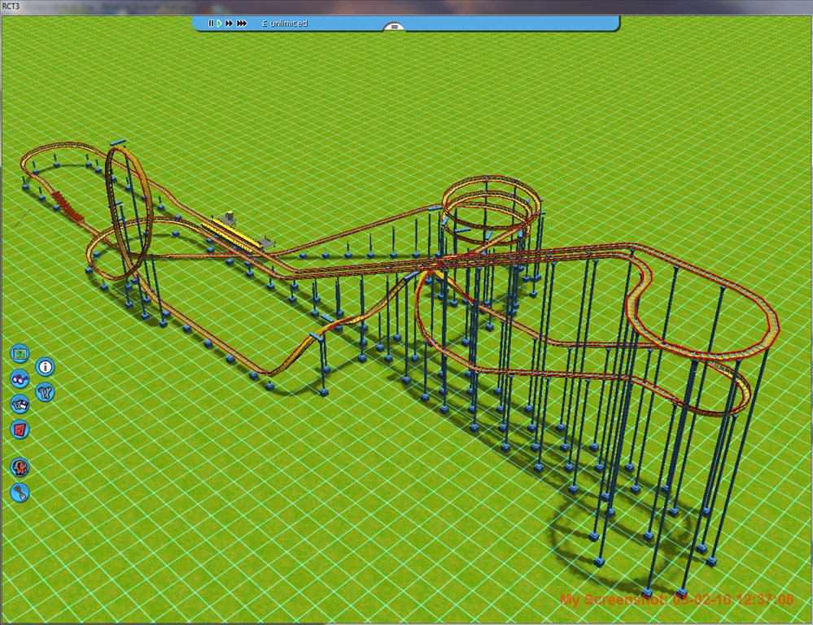Click the '£ unlimited' money display
The height and width of the screenshot is (625, 813).
click(285, 24)
